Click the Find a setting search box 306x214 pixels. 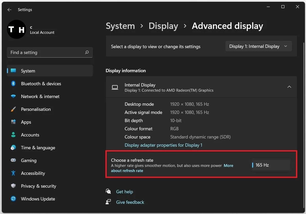[x=46, y=52]
